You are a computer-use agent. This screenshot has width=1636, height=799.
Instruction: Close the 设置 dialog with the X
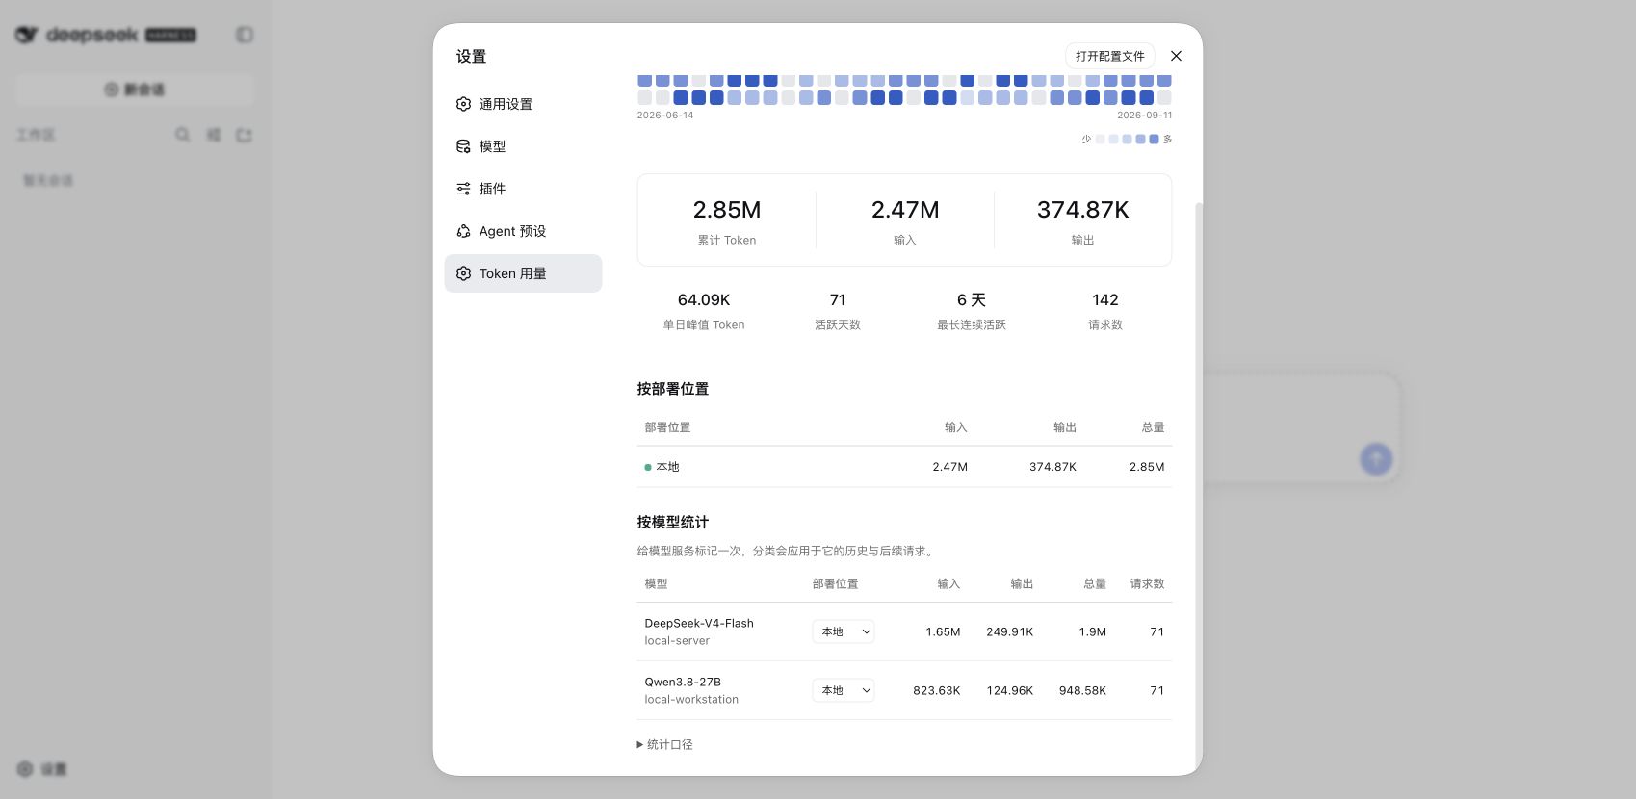pyautogui.click(x=1176, y=56)
